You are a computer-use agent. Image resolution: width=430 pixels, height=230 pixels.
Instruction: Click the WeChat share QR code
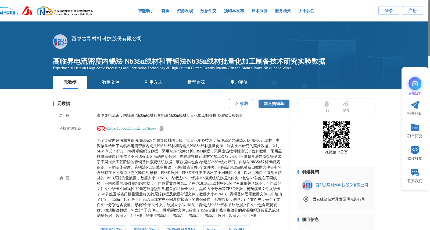(336, 134)
